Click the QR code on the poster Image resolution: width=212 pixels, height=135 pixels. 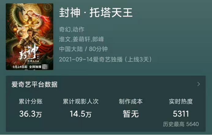pos(44,67)
